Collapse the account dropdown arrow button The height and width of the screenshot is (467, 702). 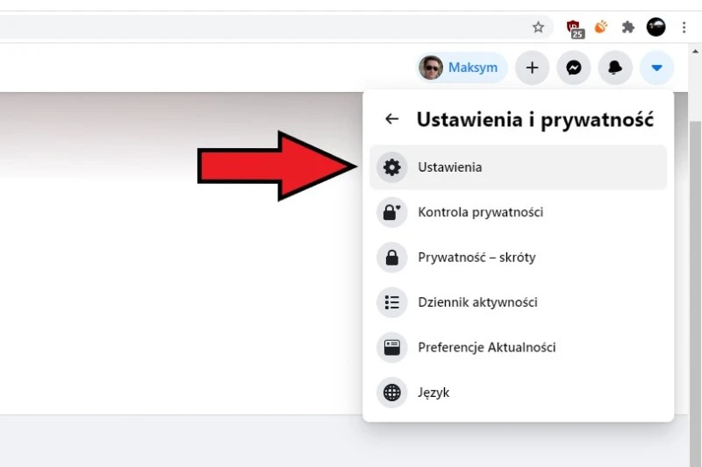656,68
